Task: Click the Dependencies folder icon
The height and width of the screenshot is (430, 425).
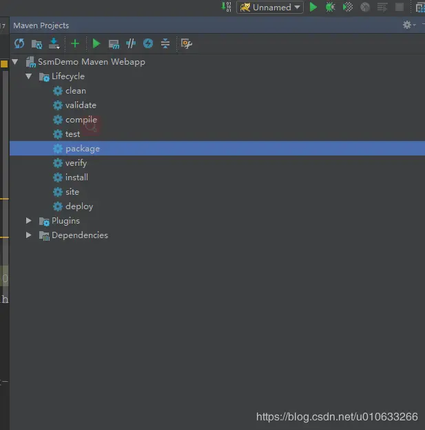Action: tap(44, 235)
